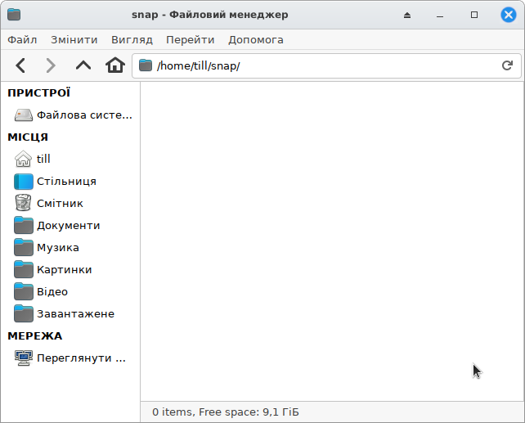Screen dimensions: 525x423
Task: Close the file manager window
Action: 509,15
